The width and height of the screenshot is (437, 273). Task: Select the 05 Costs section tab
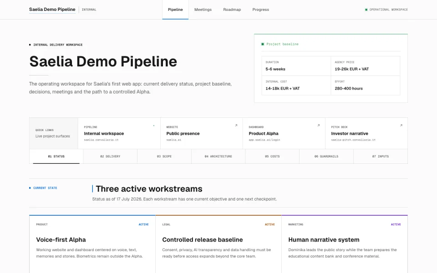272,156
